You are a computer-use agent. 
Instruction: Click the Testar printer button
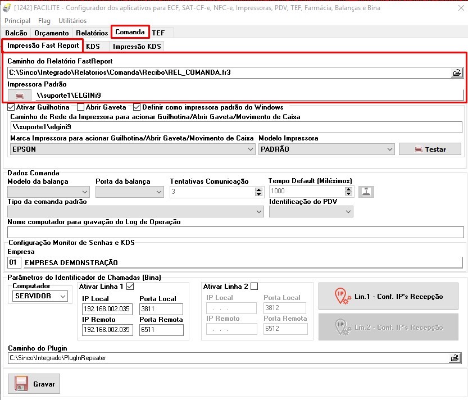pos(430,149)
